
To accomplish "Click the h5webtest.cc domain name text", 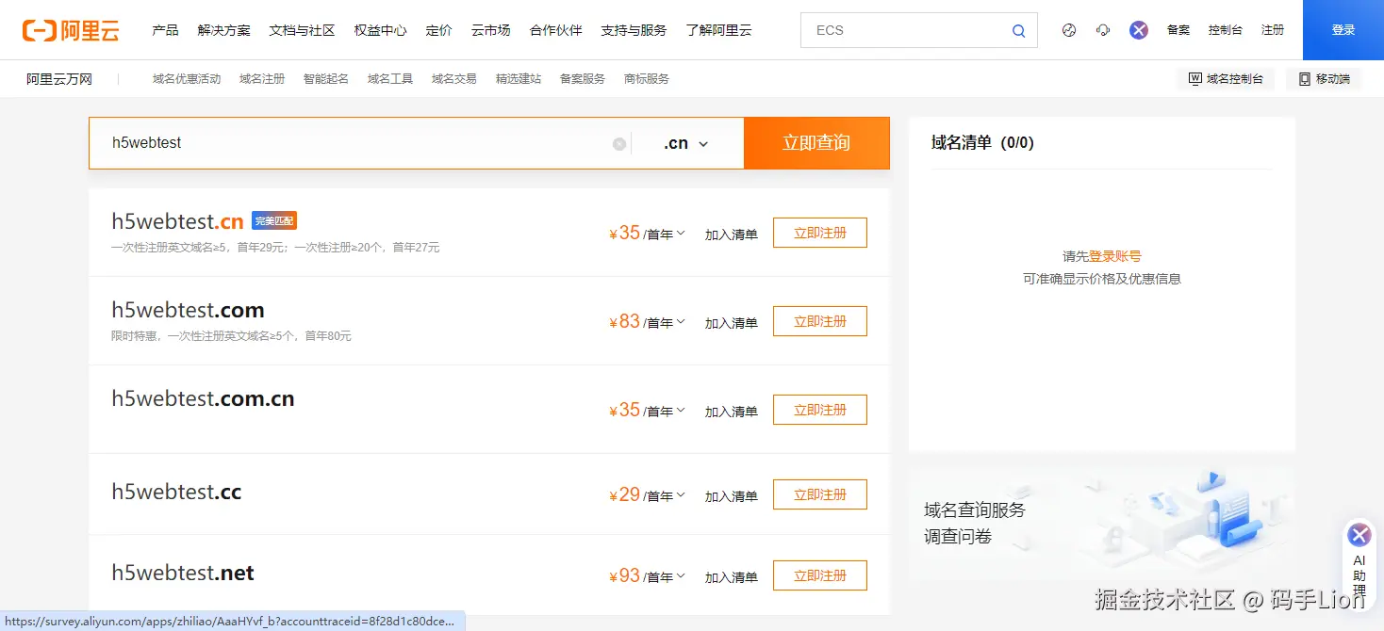I will [x=176, y=492].
